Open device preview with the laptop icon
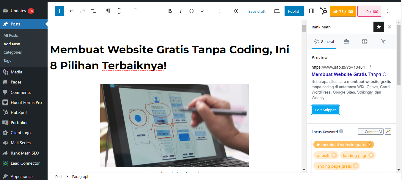402x180 pixels. coord(277,11)
